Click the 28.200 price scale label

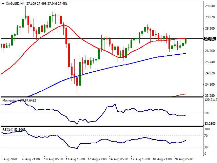click(210, 29)
